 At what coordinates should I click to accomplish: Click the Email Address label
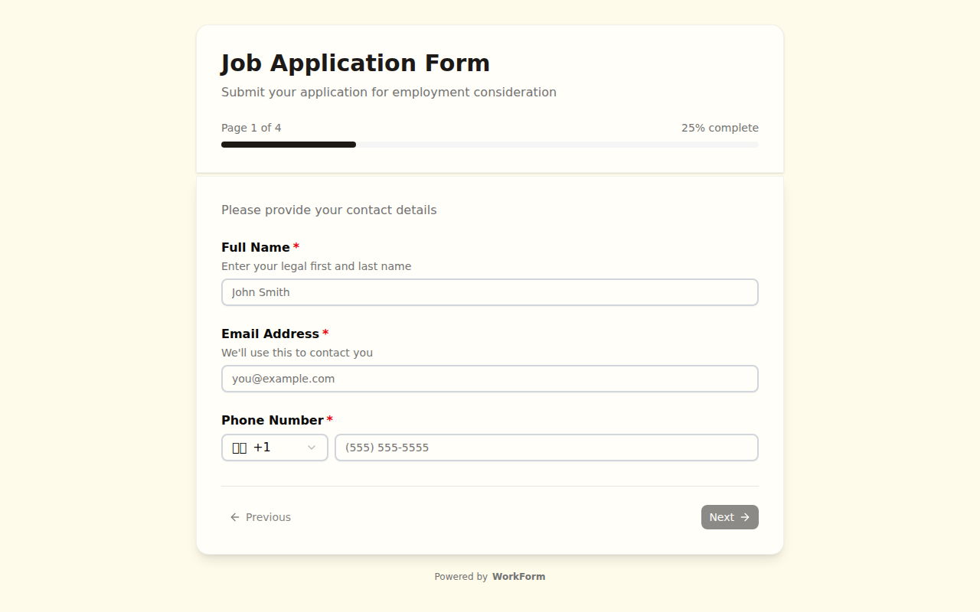(270, 334)
